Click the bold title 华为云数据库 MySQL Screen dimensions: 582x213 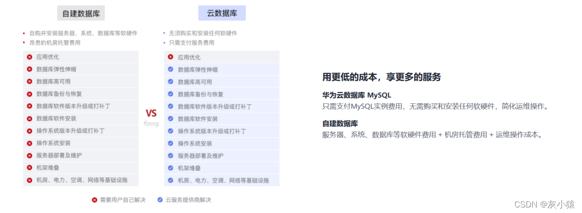pyautogui.click(x=357, y=95)
